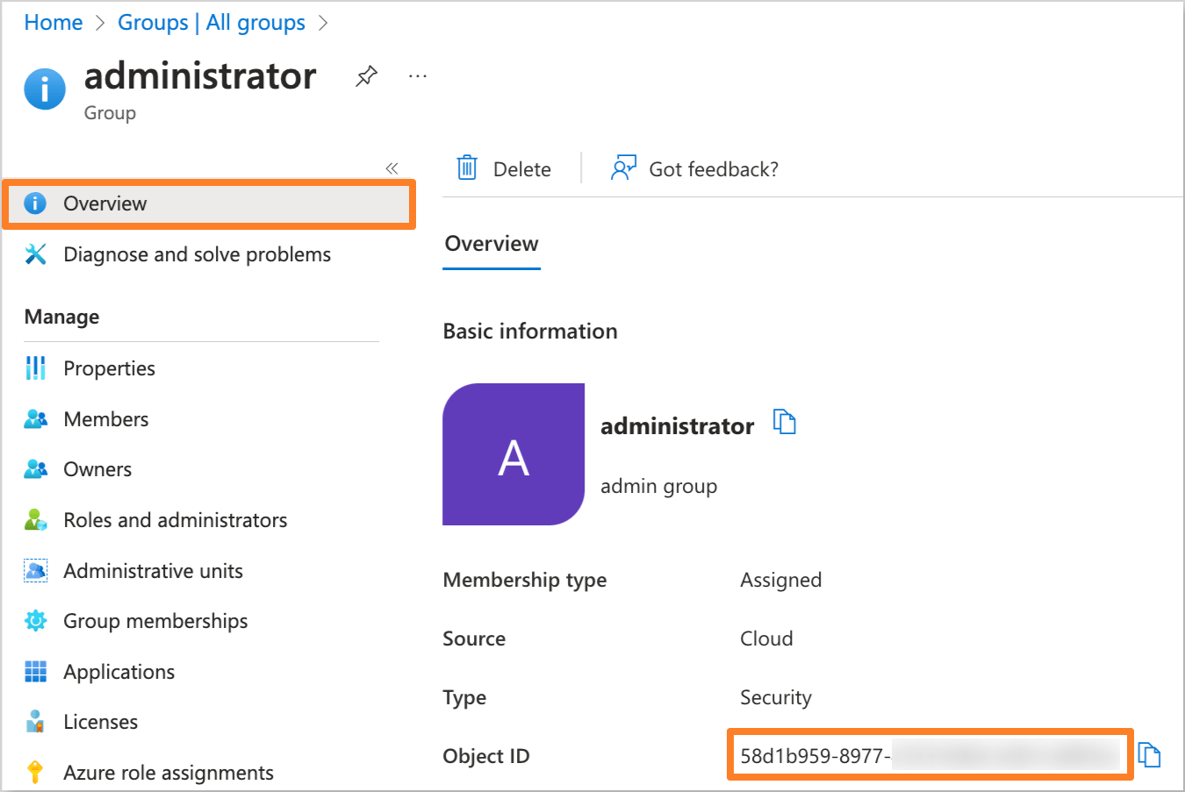Open Members from the sidebar
Image resolution: width=1185 pixels, height=792 pixels.
pyautogui.click(x=105, y=418)
